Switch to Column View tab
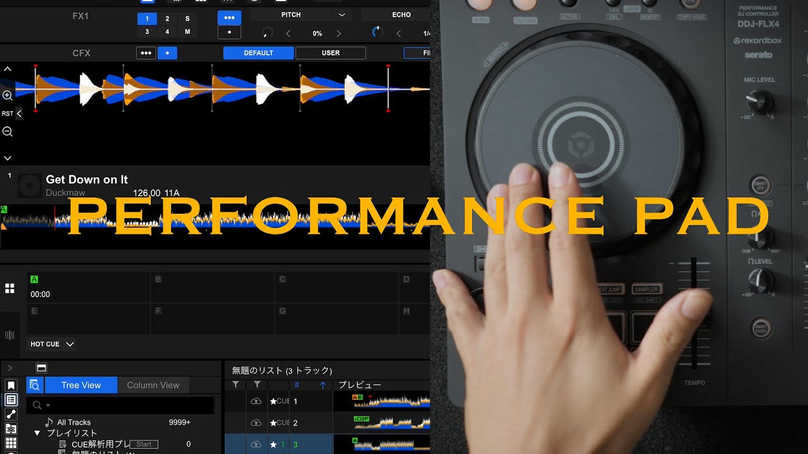The height and width of the screenshot is (454, 808). point(153,385)
